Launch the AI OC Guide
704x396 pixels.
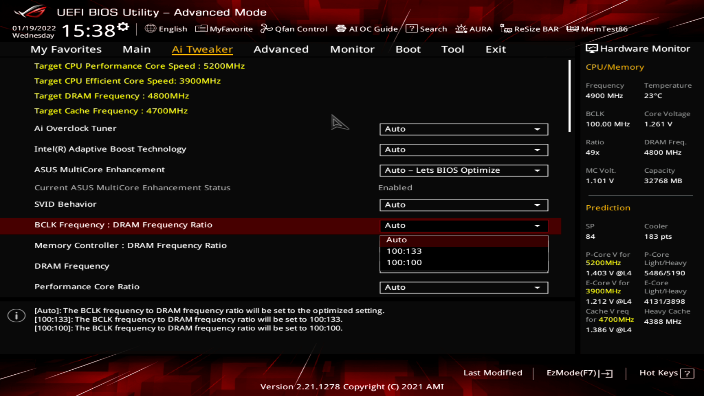(x=341, y=29)
